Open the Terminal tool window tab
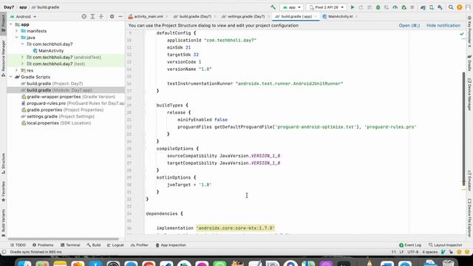This screenshot has height=266, width=473. point(70,245)
